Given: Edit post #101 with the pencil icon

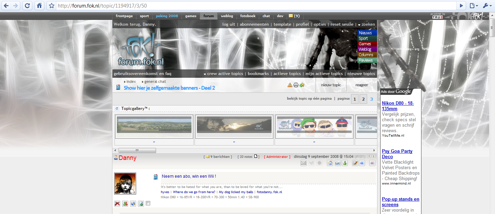Looking at the screenshot, I should [x=355, y=163].
